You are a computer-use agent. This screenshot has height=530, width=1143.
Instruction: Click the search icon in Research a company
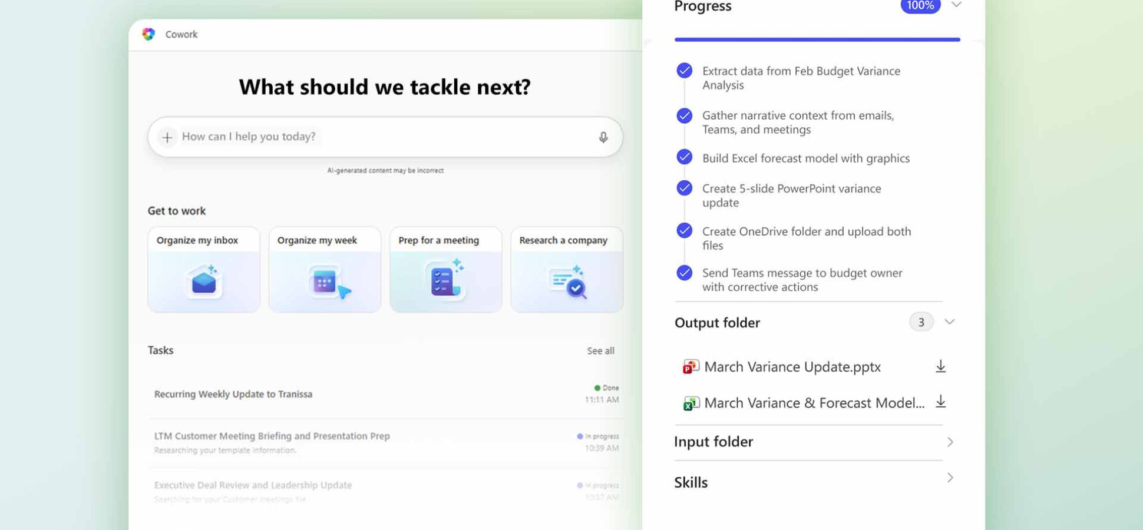tap(568, 282)
